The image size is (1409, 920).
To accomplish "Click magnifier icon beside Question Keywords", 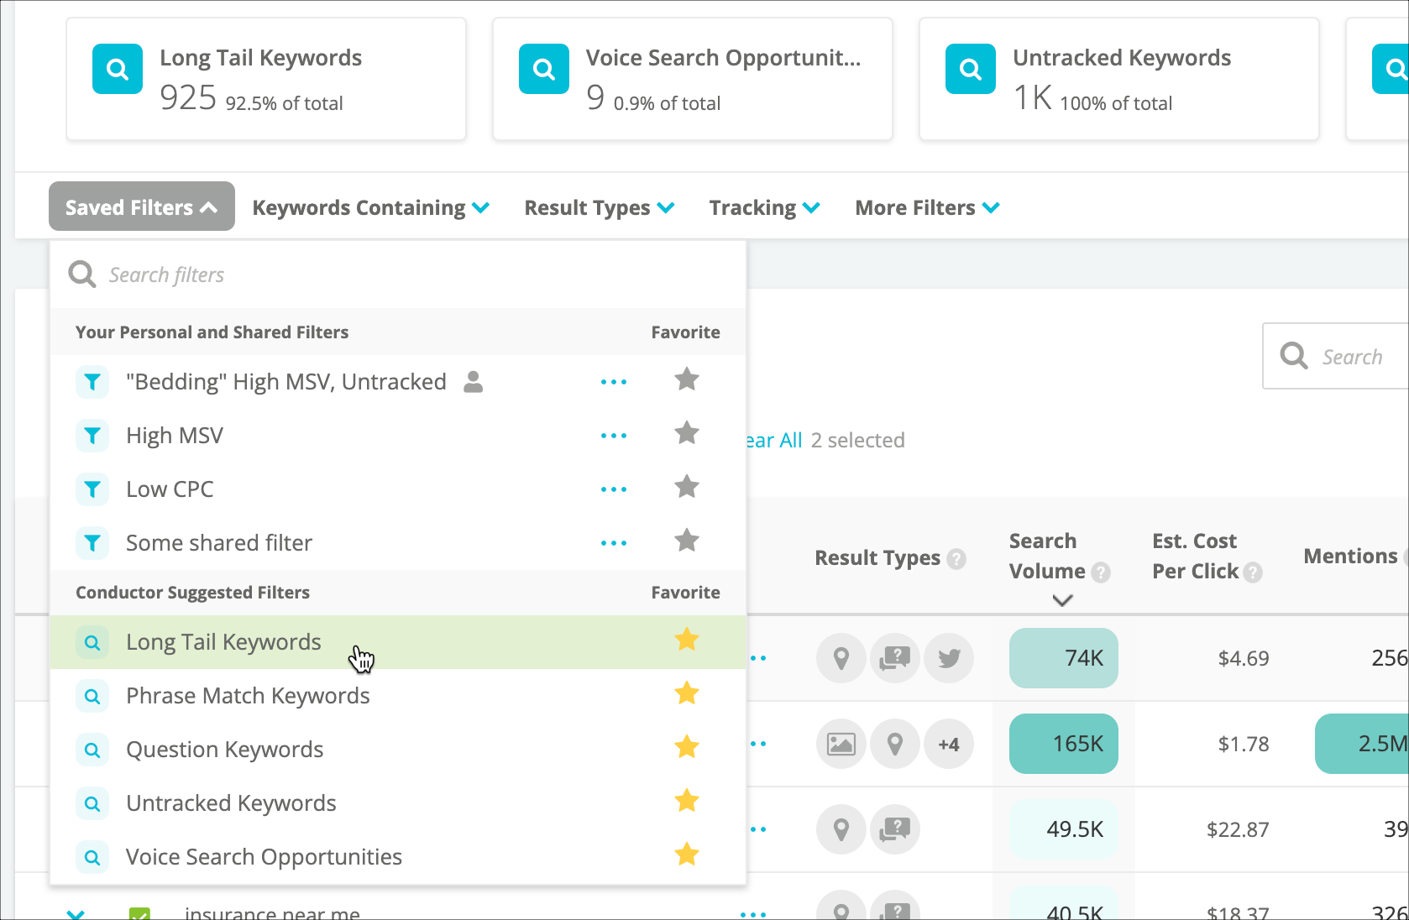I will click(92, 750).
